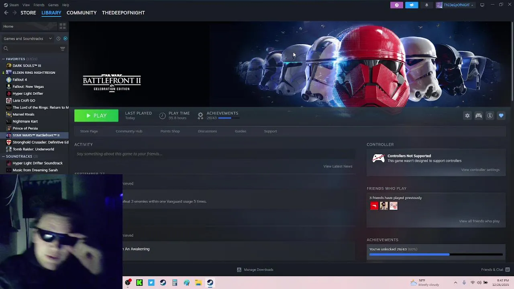Select Hyper Light Drifter game in favorites
The height and width of the screenshot is (289, 514).
(28, 94)
